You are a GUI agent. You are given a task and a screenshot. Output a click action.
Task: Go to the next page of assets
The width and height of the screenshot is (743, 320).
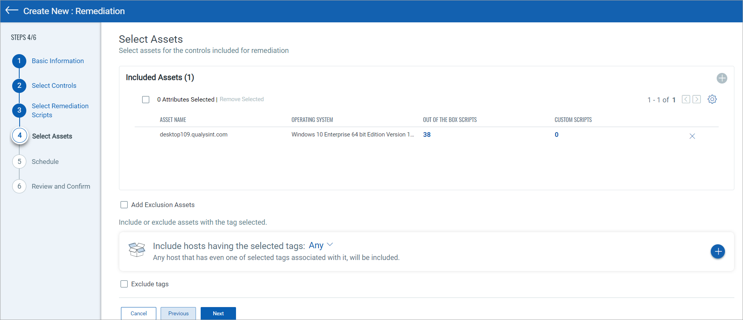click(696, 99)
